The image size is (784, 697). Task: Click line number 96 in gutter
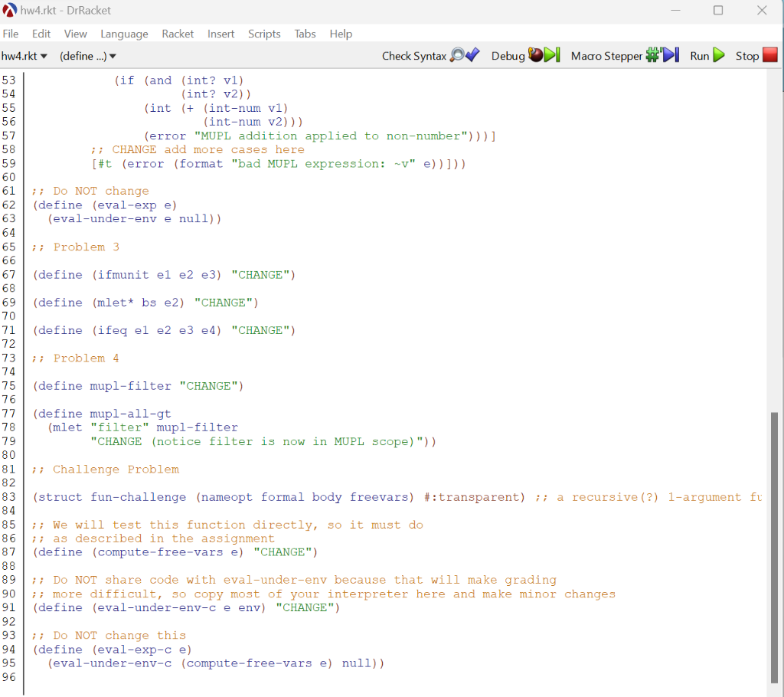coord(8,677)
